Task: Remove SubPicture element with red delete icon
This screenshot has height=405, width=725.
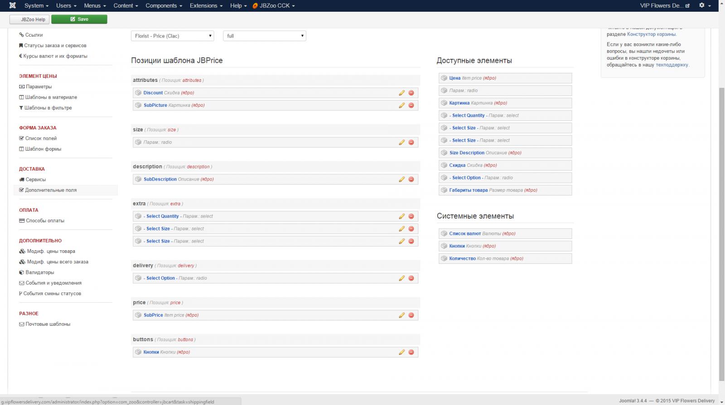Action: 411,105
